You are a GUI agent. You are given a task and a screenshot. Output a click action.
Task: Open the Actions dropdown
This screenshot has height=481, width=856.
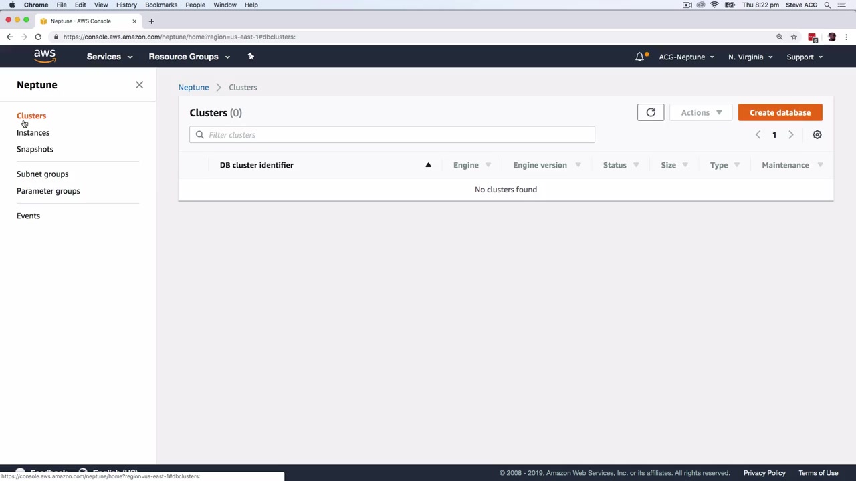pyautogui.click(x=701, y=112)
